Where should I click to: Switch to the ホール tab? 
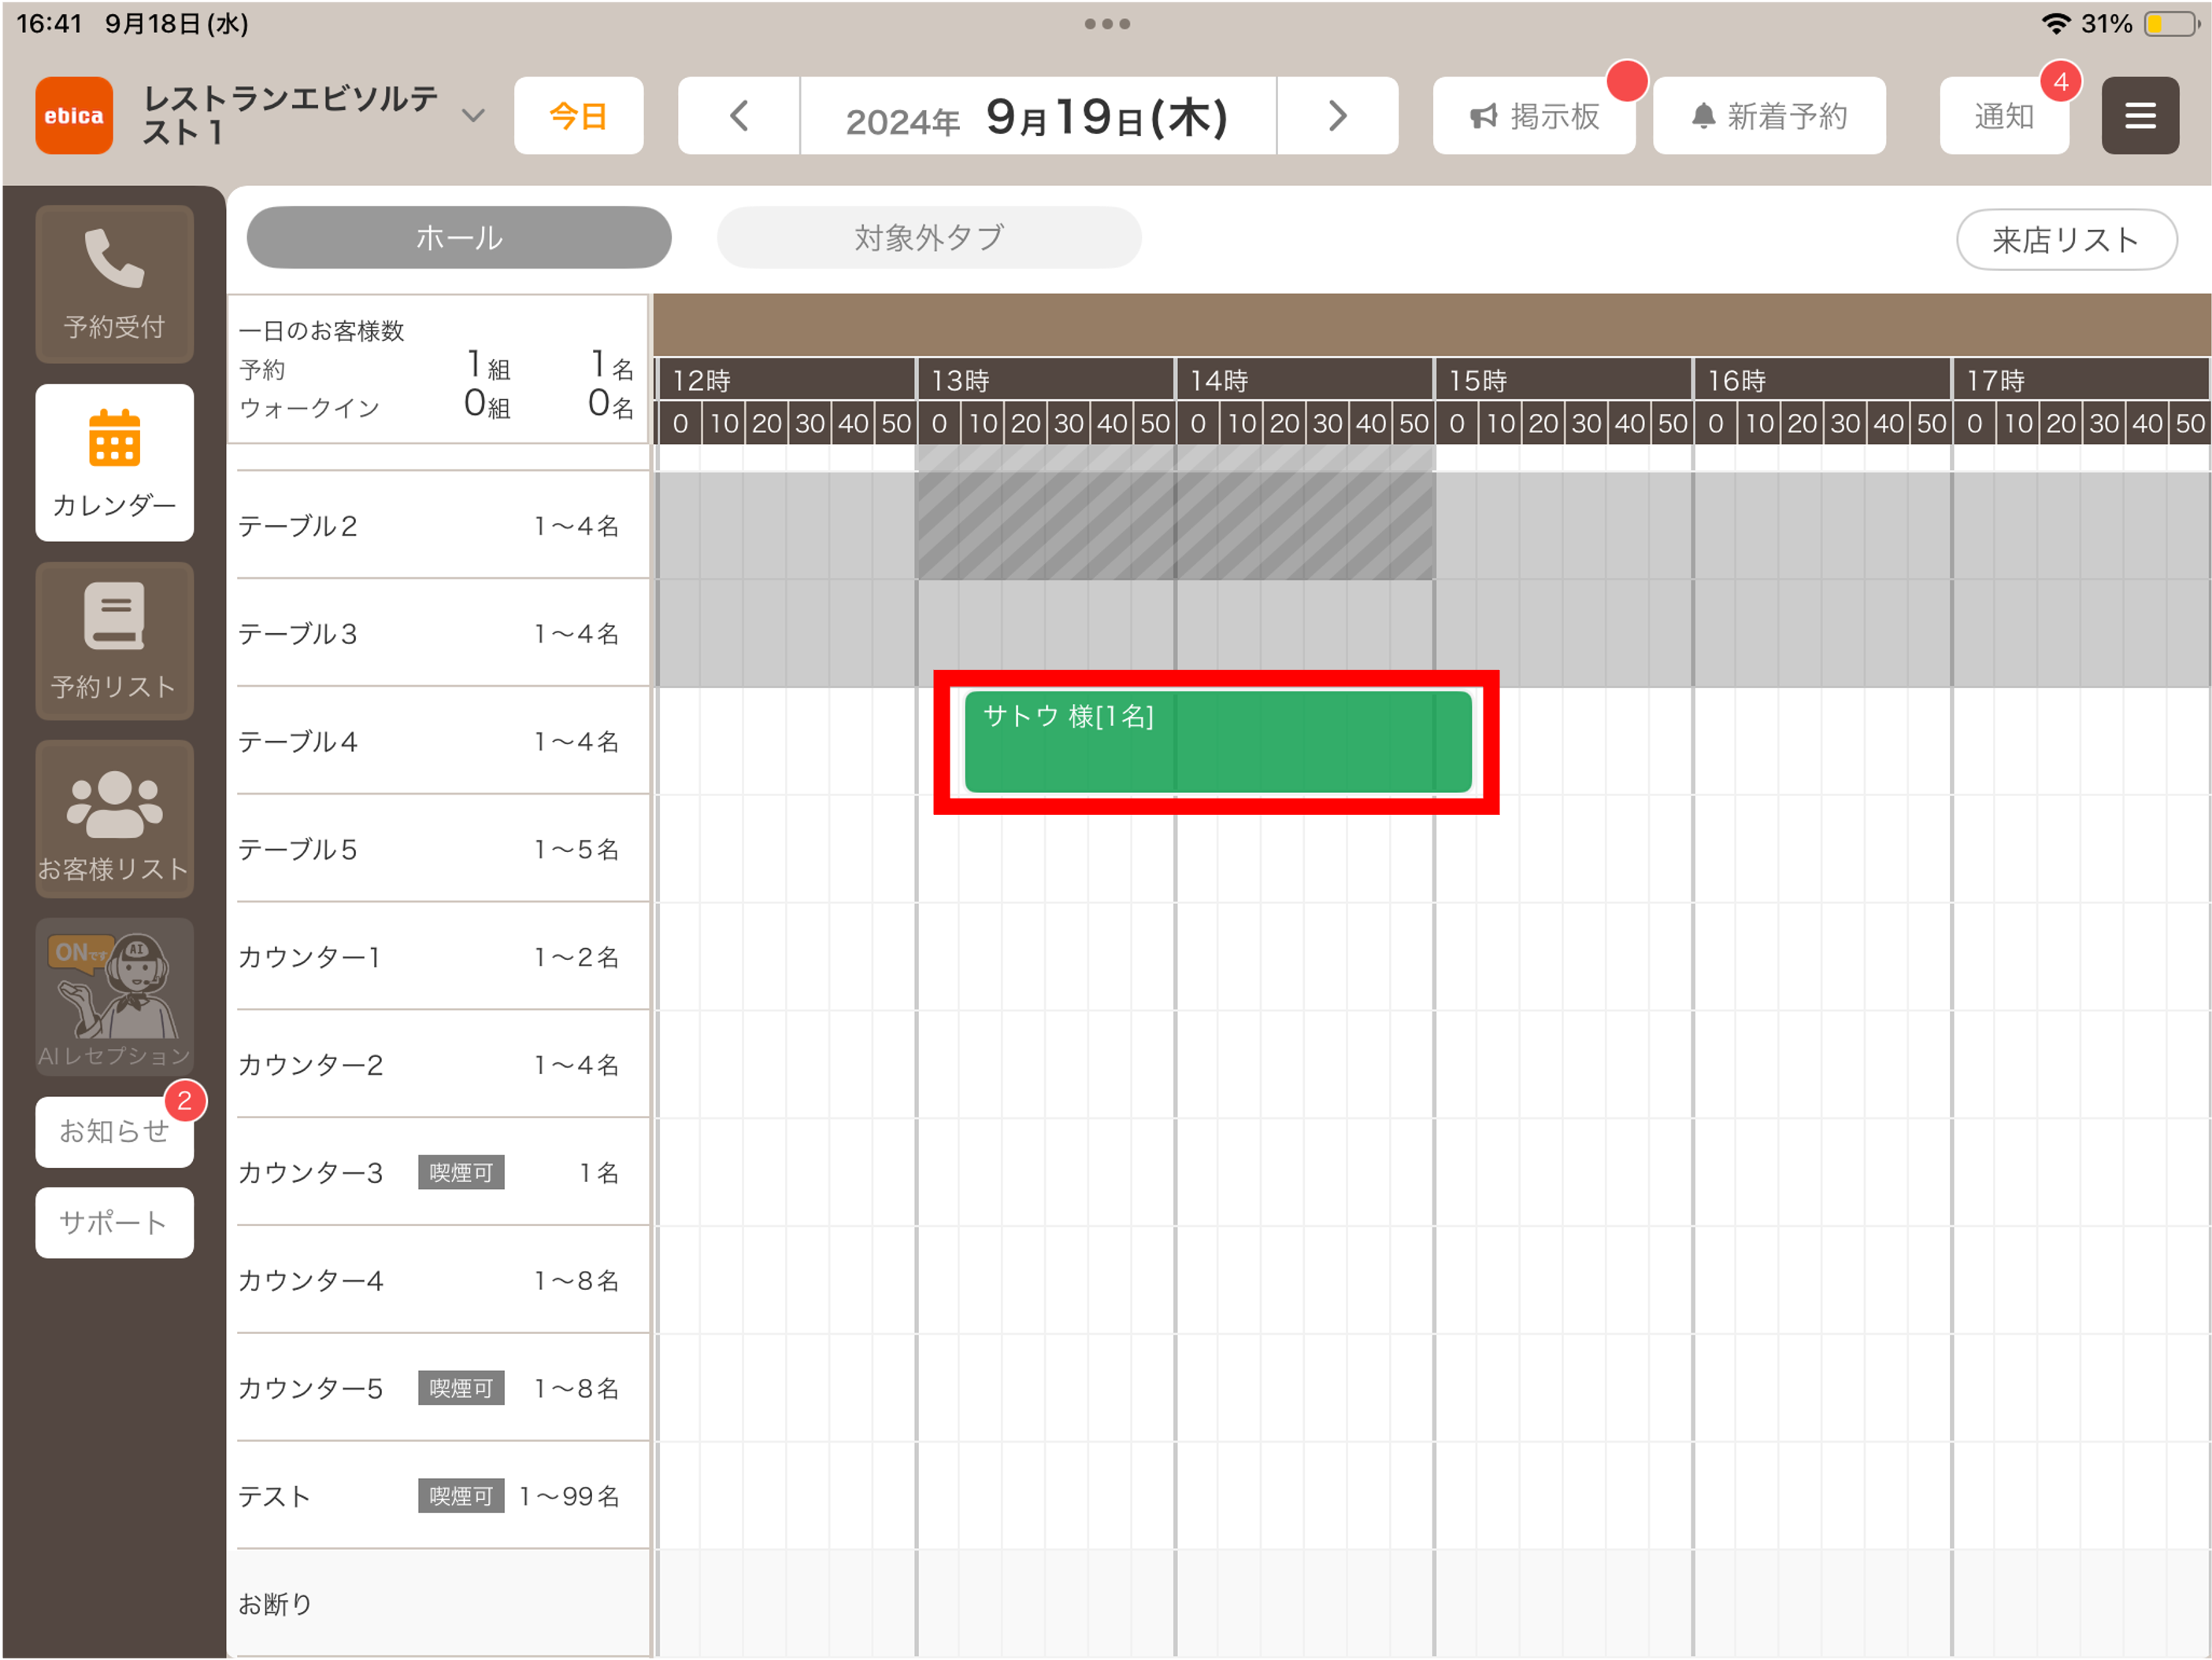(x=459, y=238)
